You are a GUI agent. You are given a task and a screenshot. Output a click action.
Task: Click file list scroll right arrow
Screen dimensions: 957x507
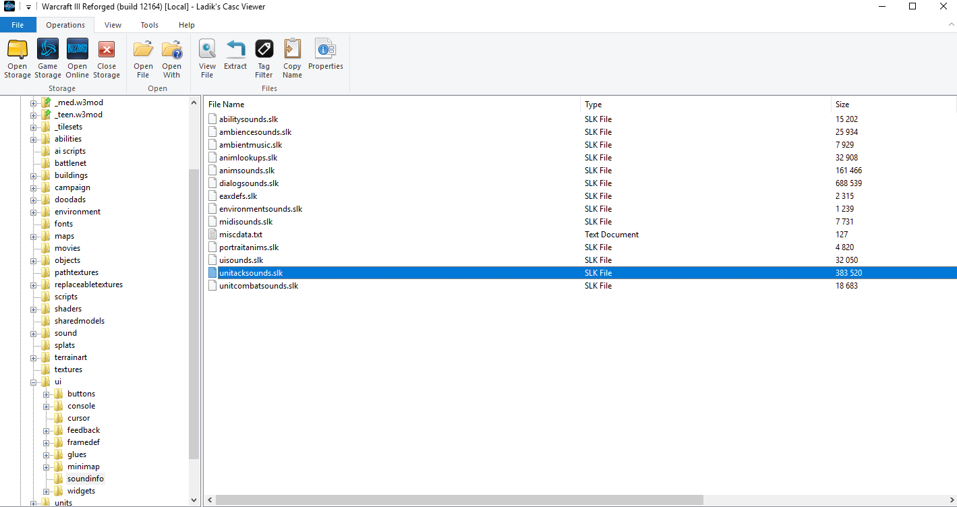pos(951,500)
